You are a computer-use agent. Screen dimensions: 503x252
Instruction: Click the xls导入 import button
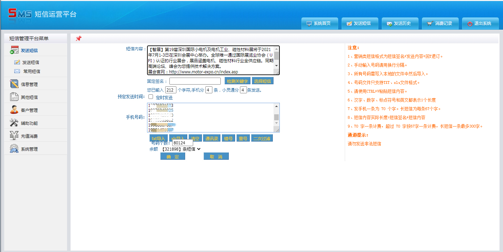click(178, 138)
